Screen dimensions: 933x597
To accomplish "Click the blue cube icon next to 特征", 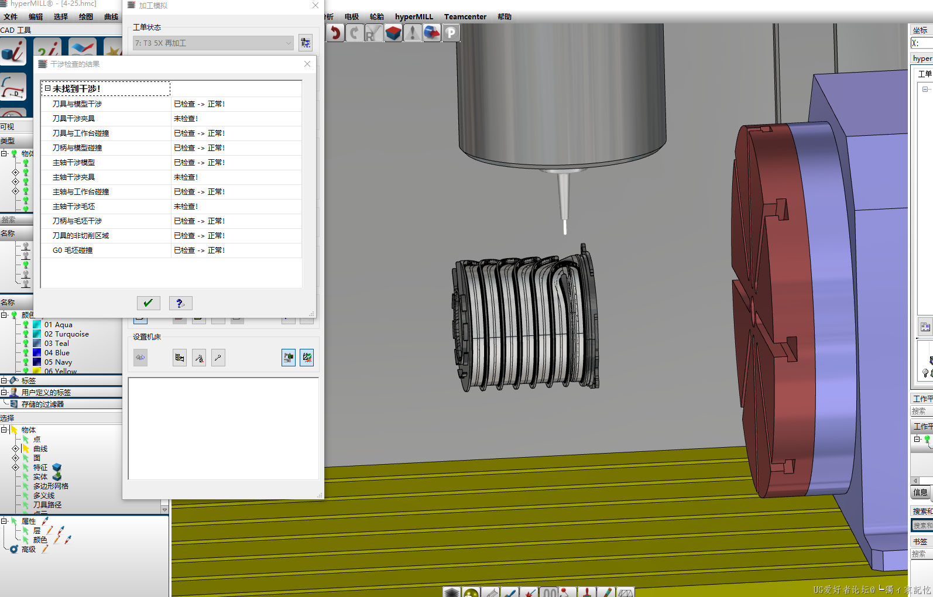I will pos(57,467).
